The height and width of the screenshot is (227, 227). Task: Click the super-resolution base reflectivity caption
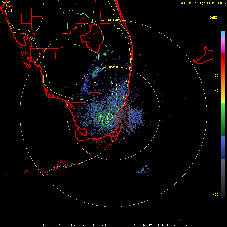point(115,225)
